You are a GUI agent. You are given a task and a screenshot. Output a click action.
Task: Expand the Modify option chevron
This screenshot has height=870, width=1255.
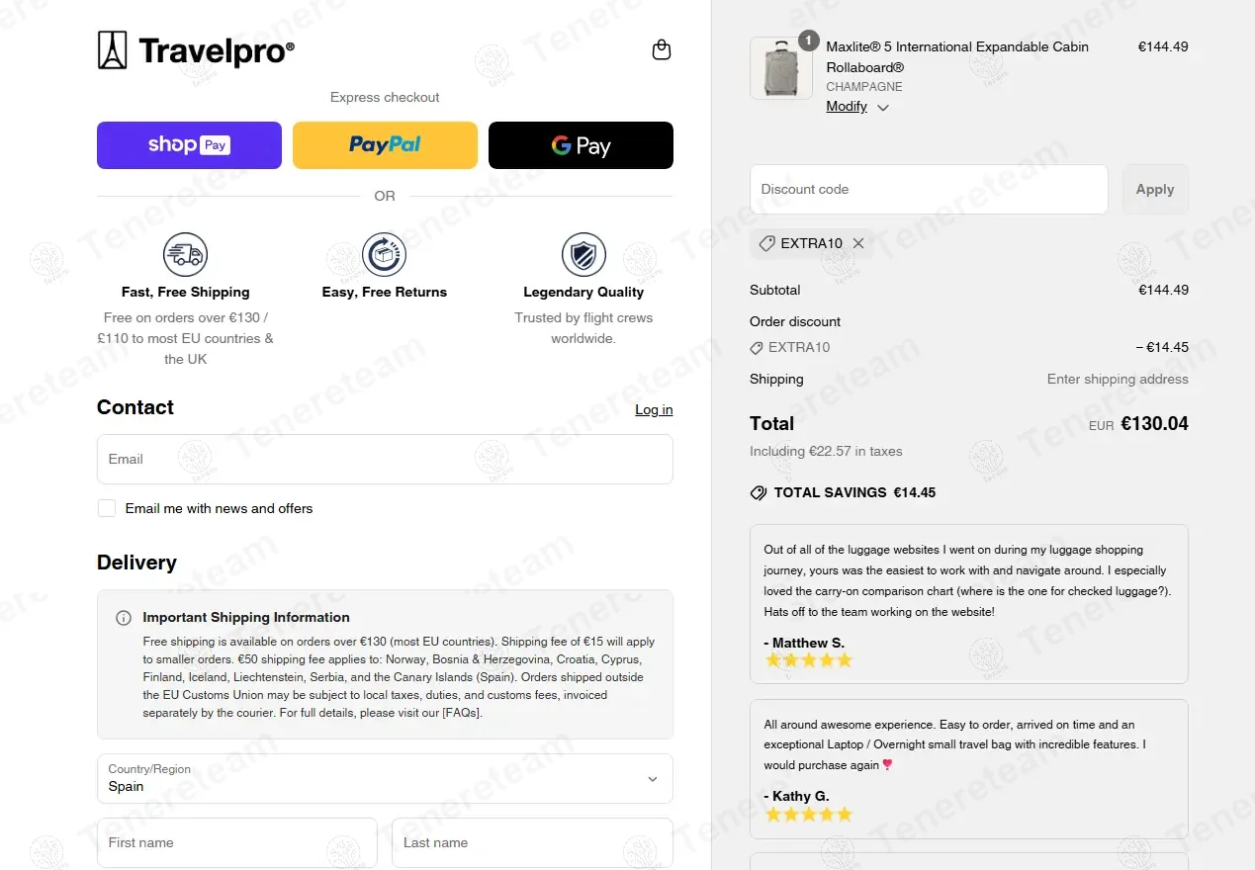(x=883, y=108)
